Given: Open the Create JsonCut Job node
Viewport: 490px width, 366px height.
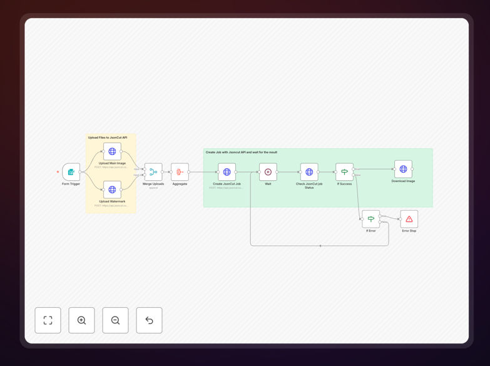Looking at the screenshot, I should pyautogui.click(x=227, y=171).
